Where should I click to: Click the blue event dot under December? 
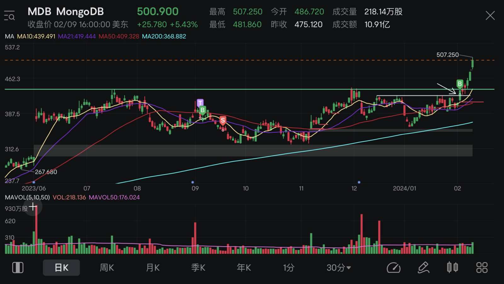pos(359,182)
